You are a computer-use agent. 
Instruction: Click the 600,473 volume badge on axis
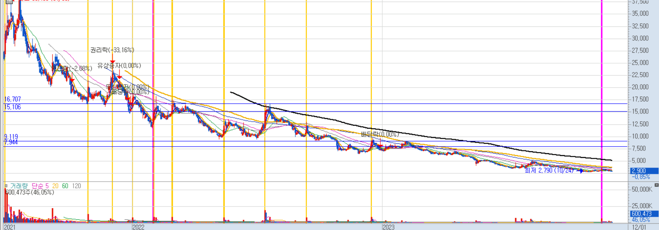tap(644, 214)
